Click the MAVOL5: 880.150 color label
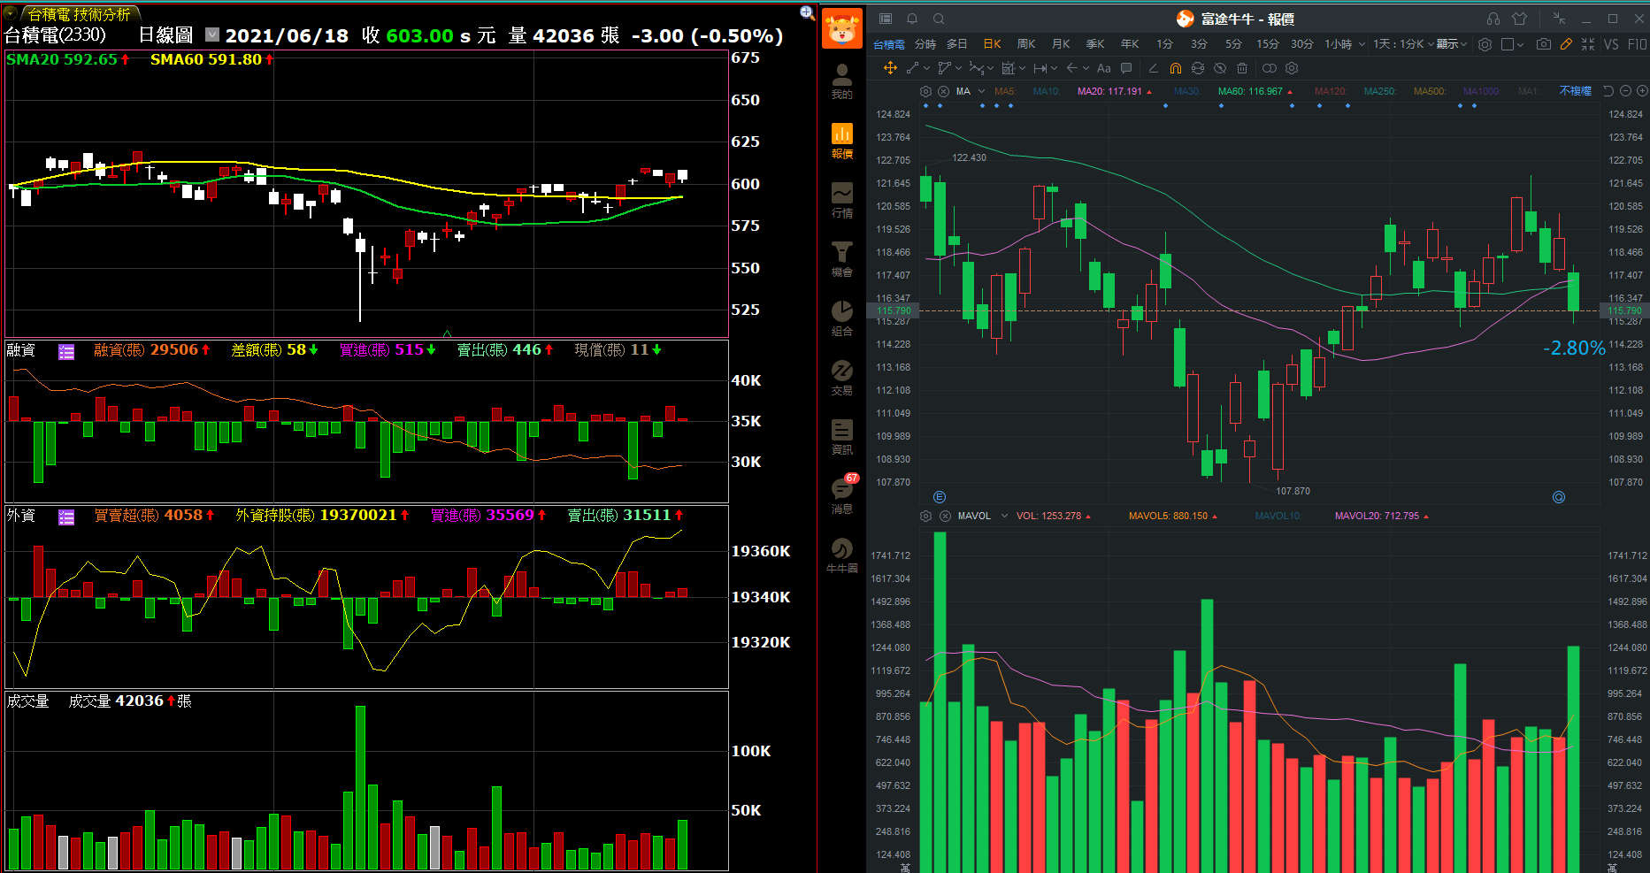The width and height of the screenshot is (1650, 873). click(1168, 516)
